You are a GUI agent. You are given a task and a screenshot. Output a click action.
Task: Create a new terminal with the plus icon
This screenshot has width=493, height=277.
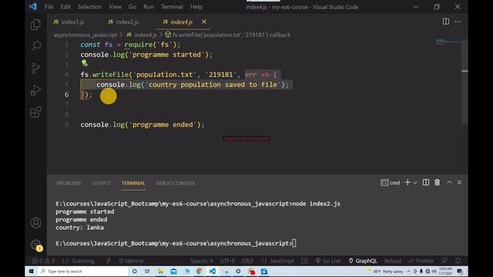pyautogui.click(x=407, y=182)
